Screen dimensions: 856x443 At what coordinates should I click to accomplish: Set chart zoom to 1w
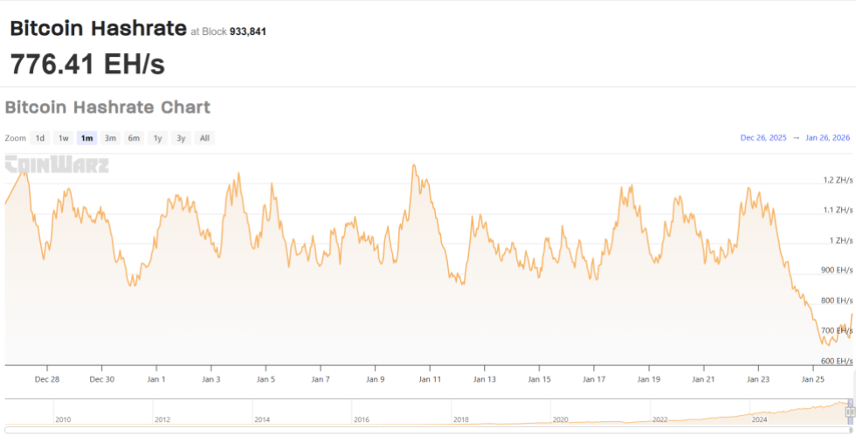64,138
